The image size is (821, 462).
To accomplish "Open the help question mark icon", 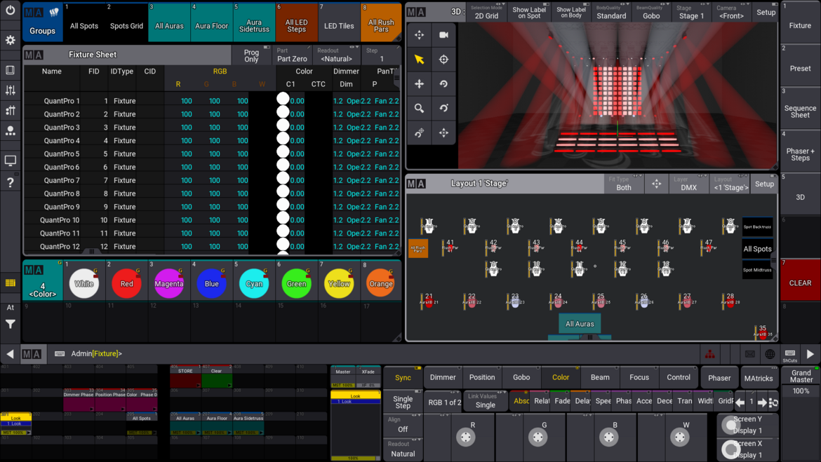I will click(10, 182).
